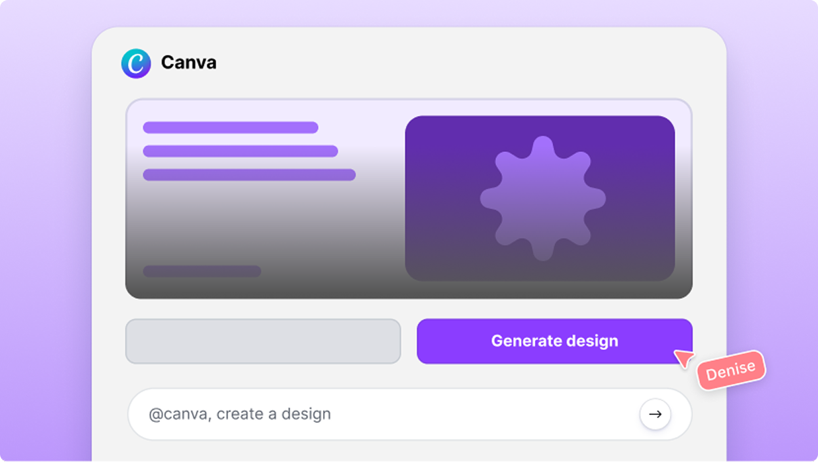Screen dimensions: 818x462
Task: Click the arrow send icon in prompt box
Action: 655,414
